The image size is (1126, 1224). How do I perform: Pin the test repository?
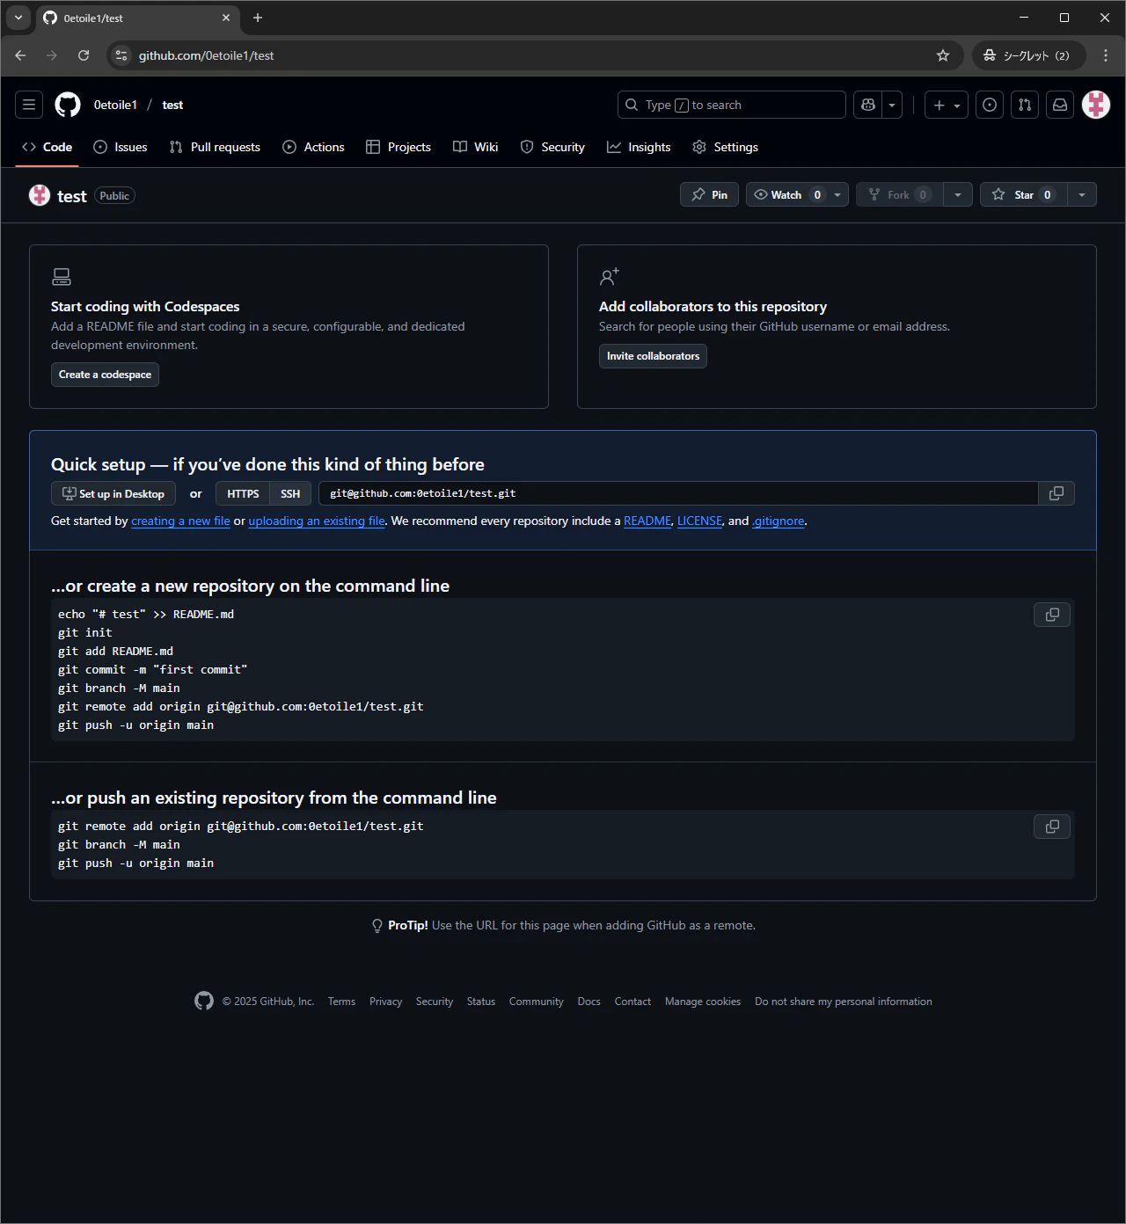pyautogui.click(x=709, y=194)
